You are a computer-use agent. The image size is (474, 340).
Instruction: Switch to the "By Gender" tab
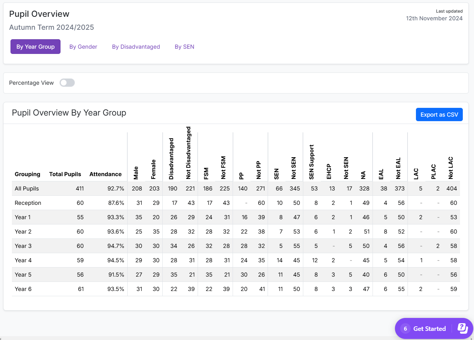pyautogui.click(x=83, y=46)
